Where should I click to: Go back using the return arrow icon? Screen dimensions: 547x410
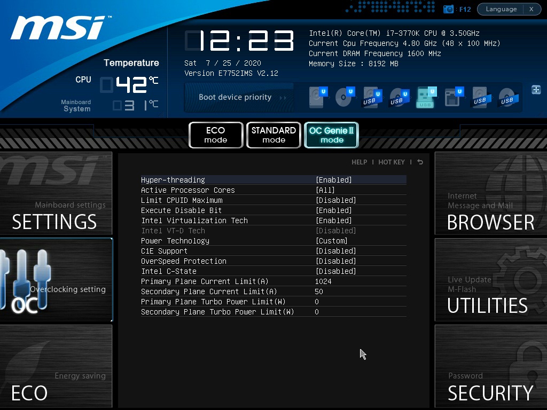(420, 162)
